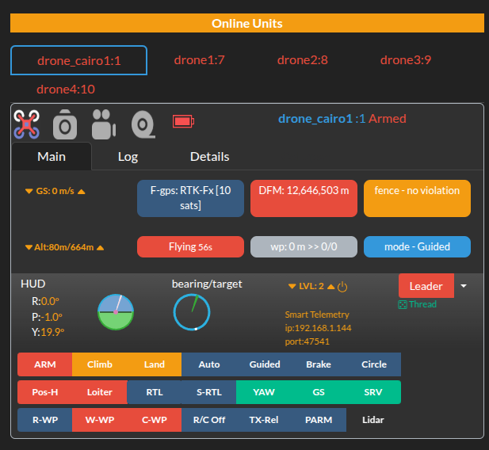Click the telemetry power icon beside LVL
This screenshot has width=489, height=450.
[x=342, y=287]
